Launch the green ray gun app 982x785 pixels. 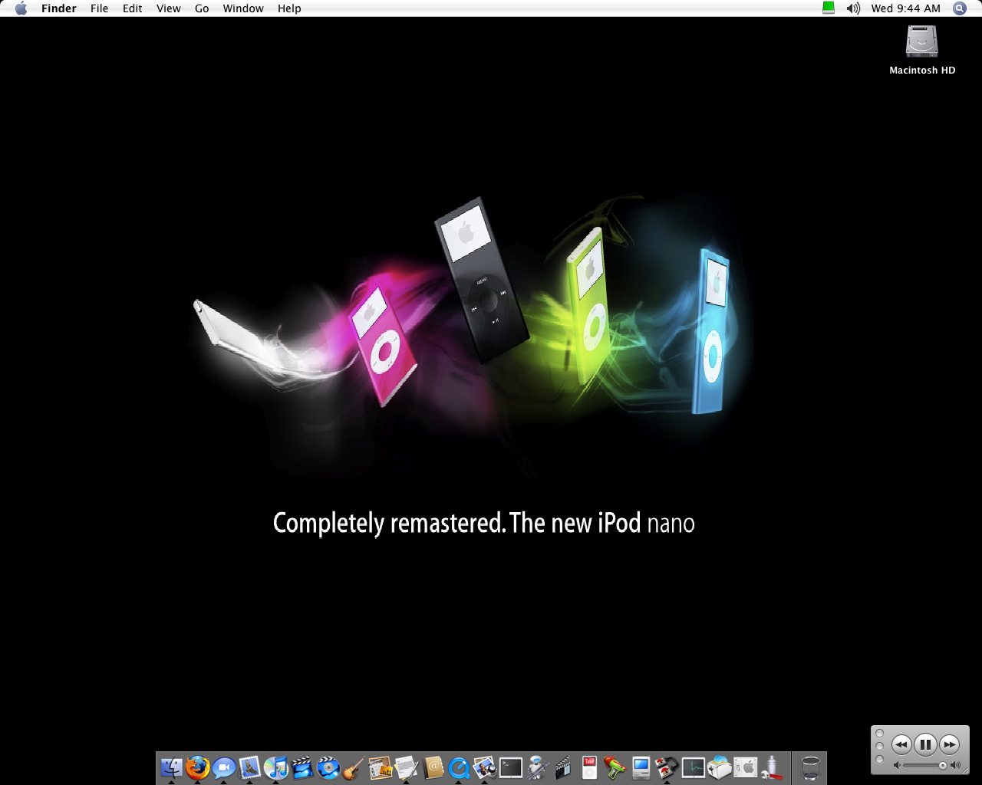[615, 767]
